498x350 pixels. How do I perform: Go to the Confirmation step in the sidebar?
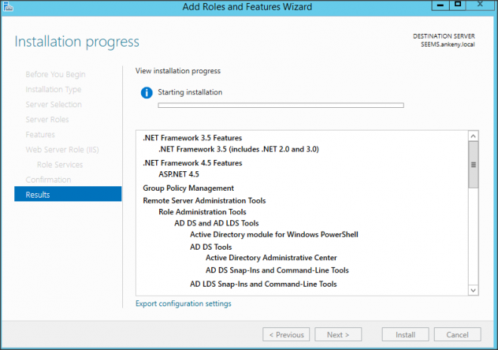point(48,180)
